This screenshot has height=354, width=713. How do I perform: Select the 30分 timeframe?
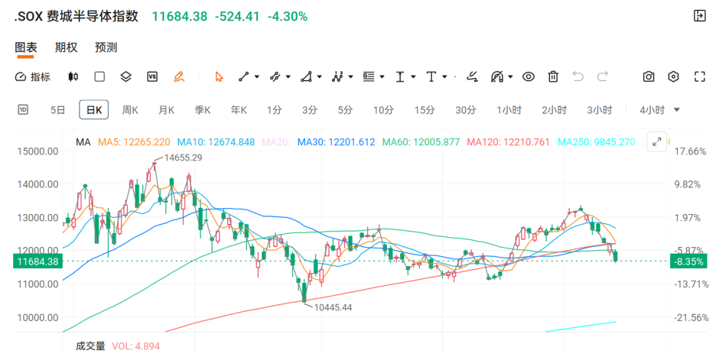click(x=466, y=110)
